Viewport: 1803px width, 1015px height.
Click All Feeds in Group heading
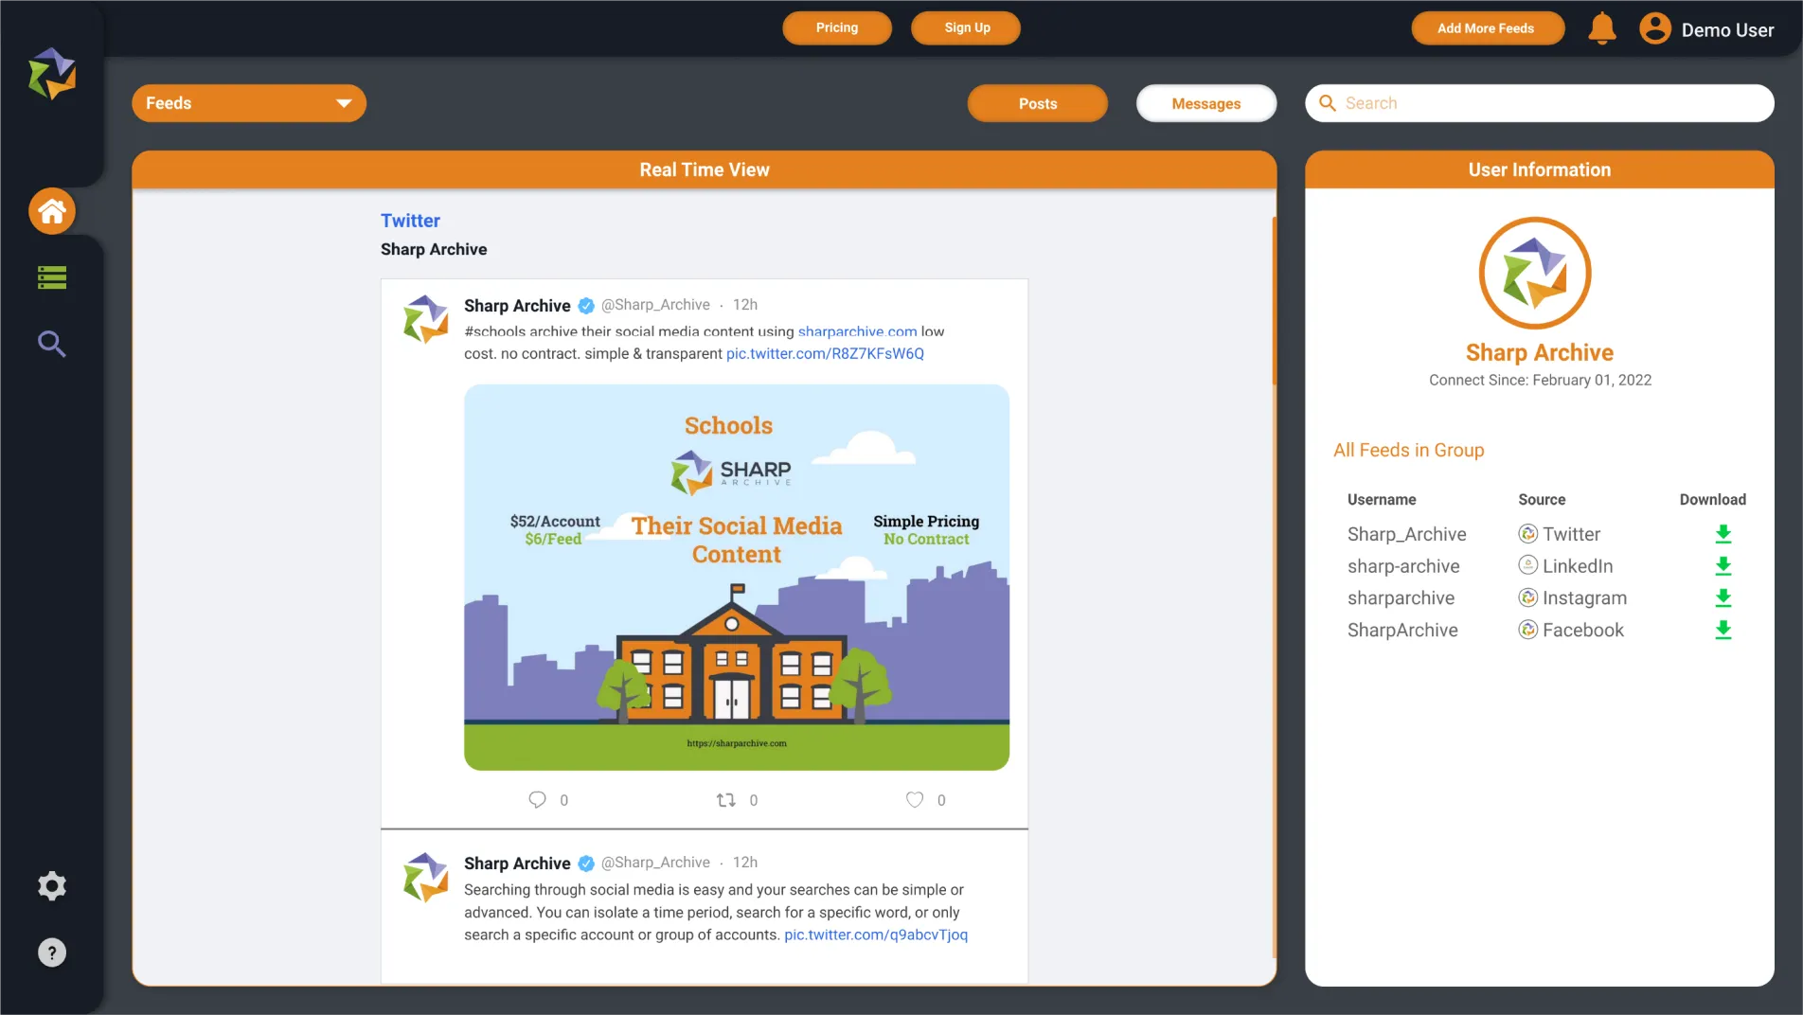pos(1408,451)
